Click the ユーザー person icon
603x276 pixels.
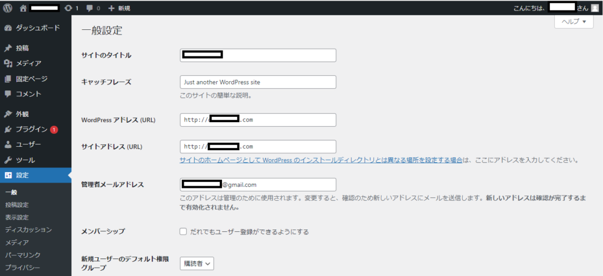tap(8, 144)
